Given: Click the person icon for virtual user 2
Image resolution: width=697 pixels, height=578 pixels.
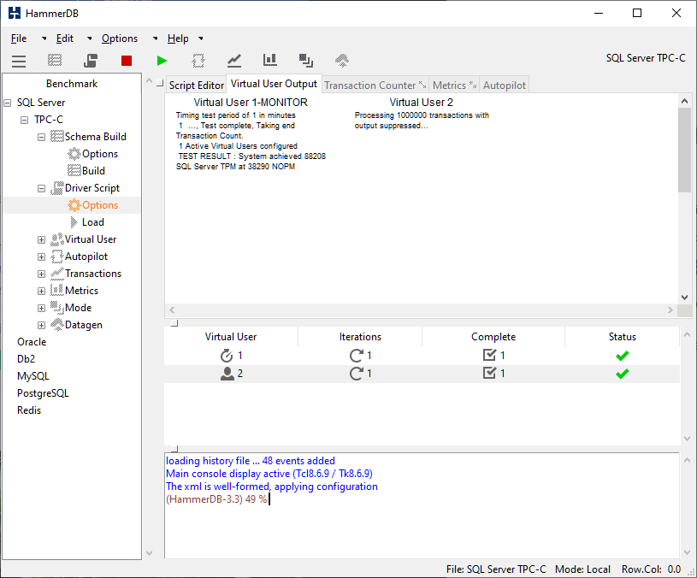Looking at the screenshot, I should click(227, 374).
